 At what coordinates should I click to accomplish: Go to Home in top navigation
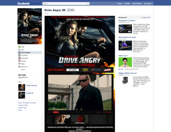pos(120,3)
